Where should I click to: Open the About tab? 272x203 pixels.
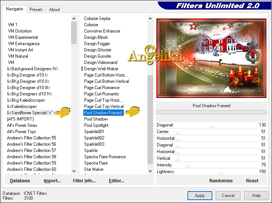(x=54, y=10)
